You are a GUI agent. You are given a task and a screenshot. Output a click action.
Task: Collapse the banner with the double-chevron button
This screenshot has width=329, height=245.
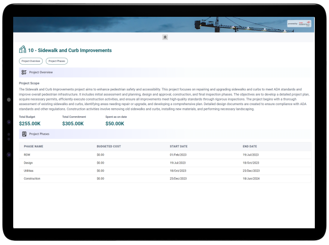165,37
